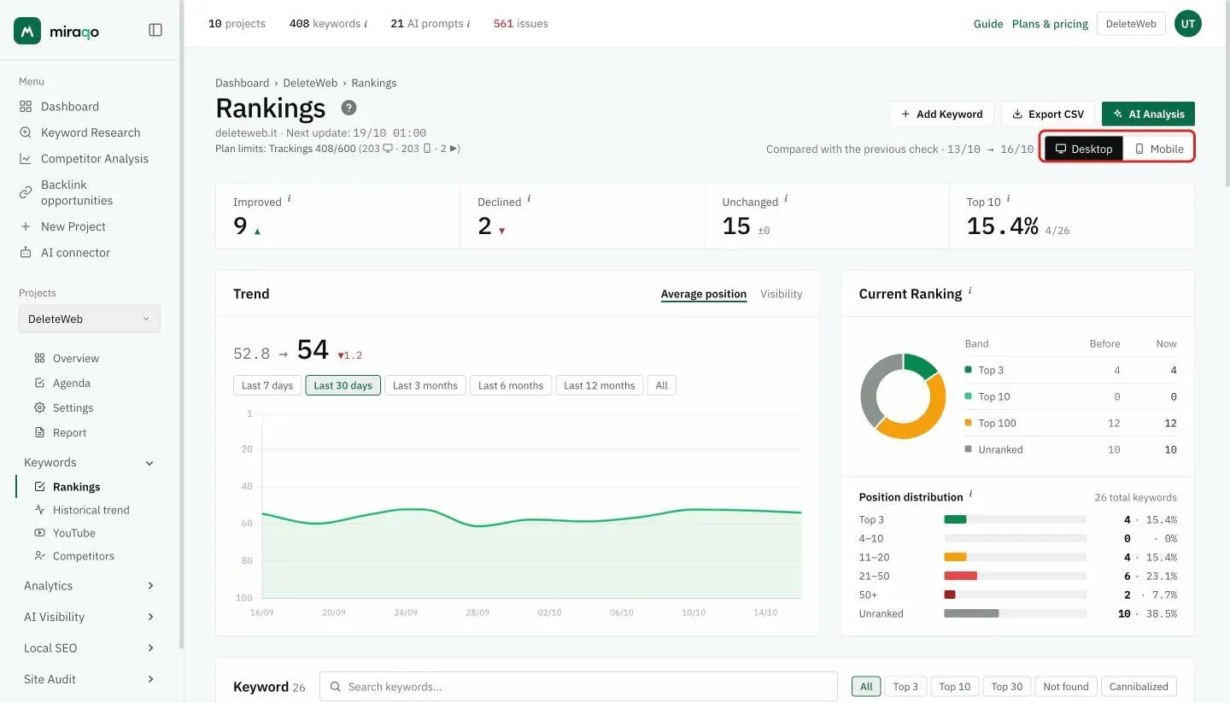Open the DeleteWeb project dropdown
The image size is (1230, 703).
pos(90,319)
